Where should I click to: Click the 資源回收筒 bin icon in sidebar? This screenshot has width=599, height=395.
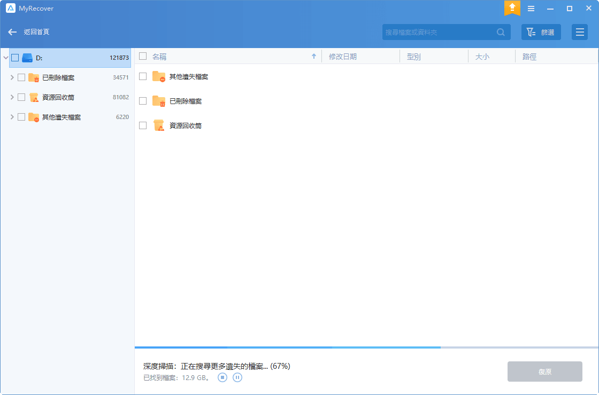tap(34, 98)
